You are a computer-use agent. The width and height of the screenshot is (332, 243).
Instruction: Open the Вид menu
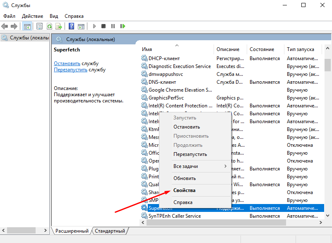pos(54,16)
